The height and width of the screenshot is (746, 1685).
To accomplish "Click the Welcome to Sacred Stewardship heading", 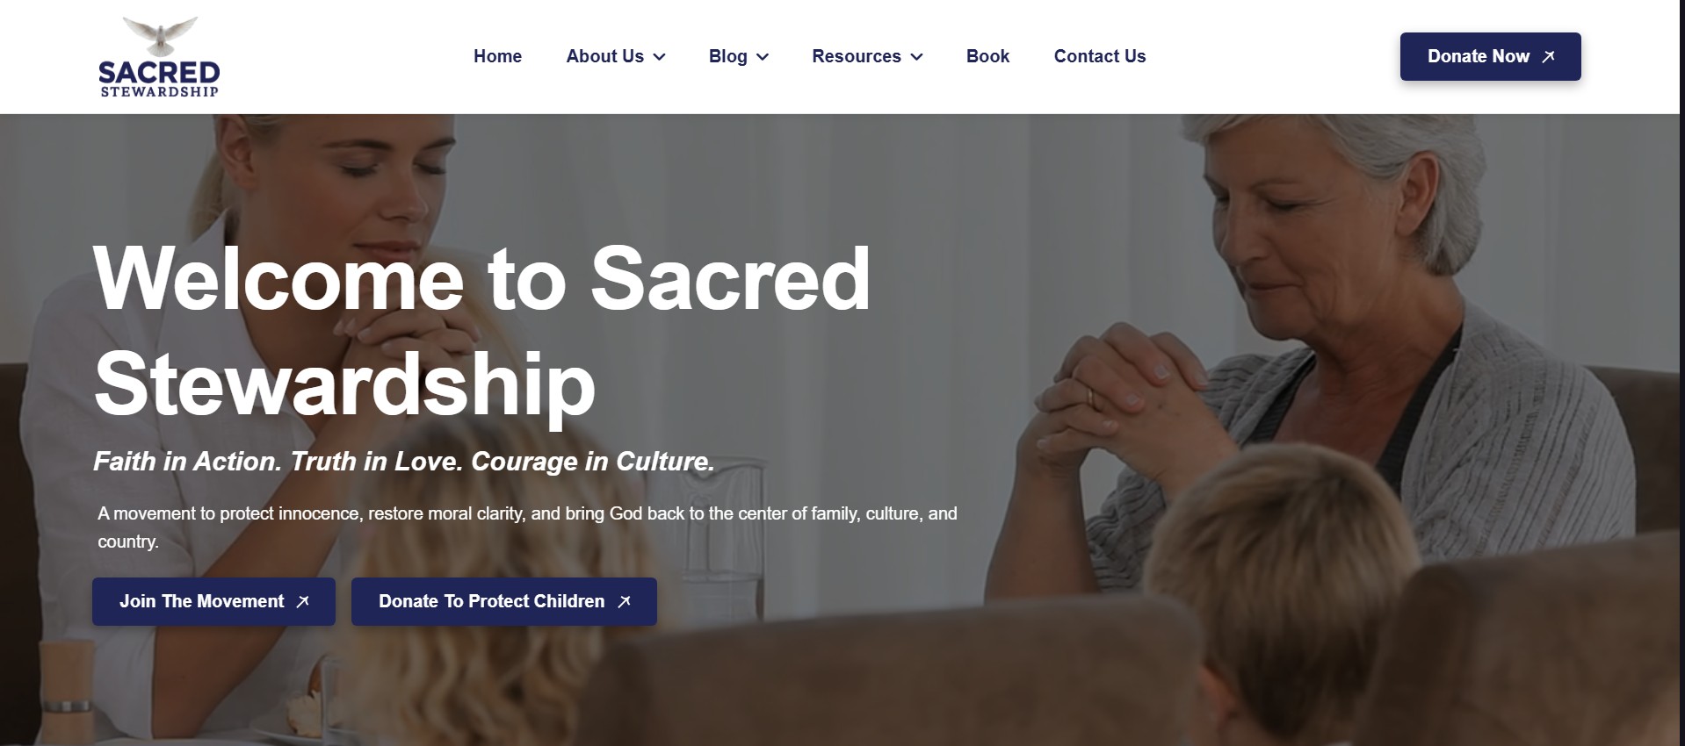I will (x=481, y=332).
